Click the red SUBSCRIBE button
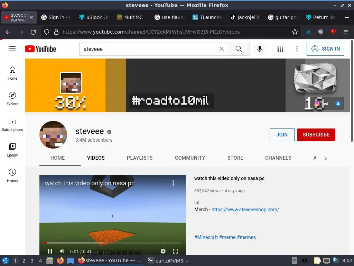354x266 pixels. point(316,135)
